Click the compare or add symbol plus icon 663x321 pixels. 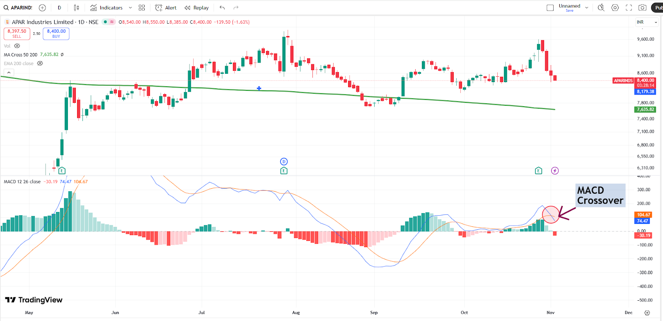point(42,7)
